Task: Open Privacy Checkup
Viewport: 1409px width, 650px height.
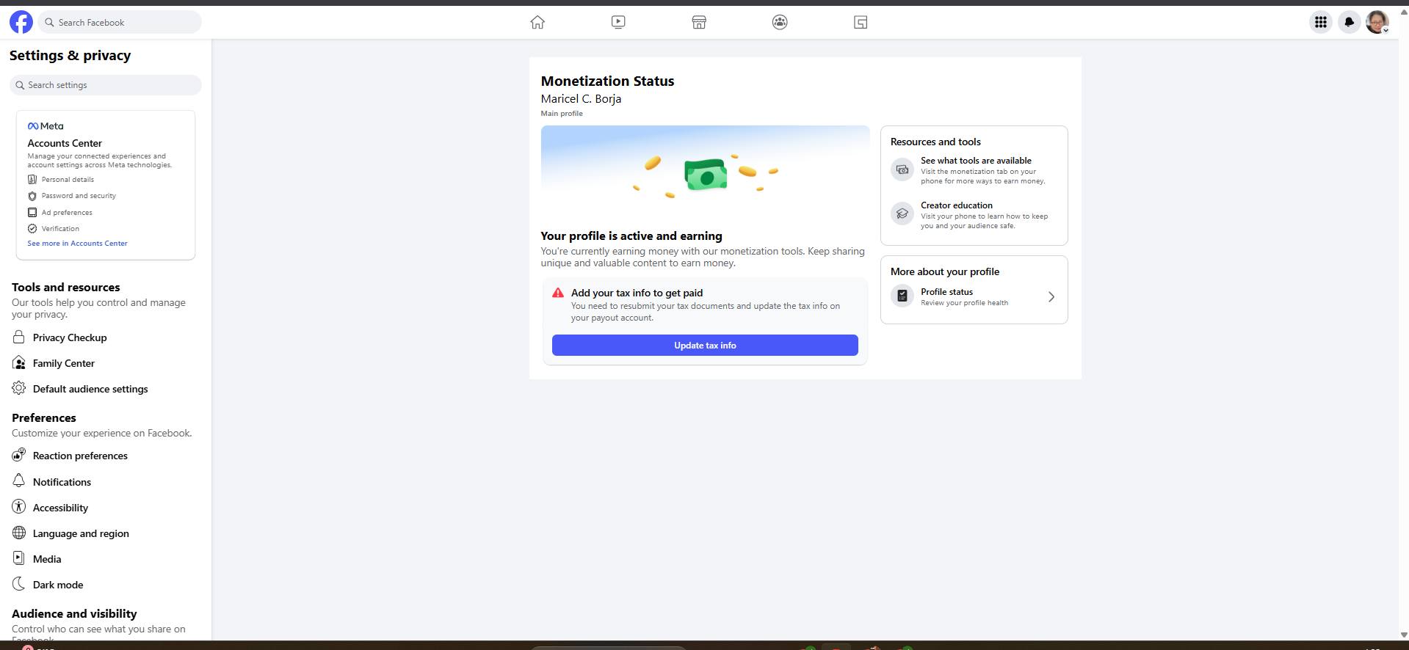Action: pos(70,337)
